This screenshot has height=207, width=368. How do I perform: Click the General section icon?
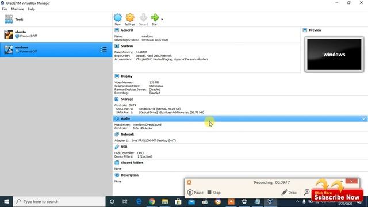coord(117,30)
